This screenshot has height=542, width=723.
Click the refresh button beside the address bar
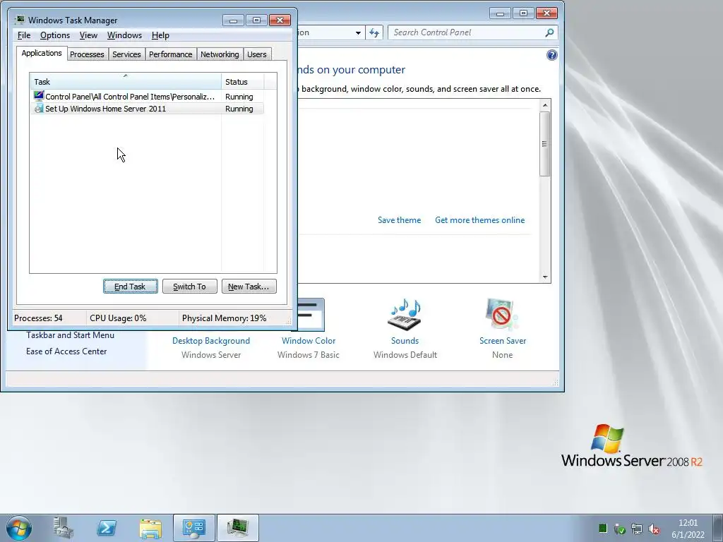tap(374, 32)
